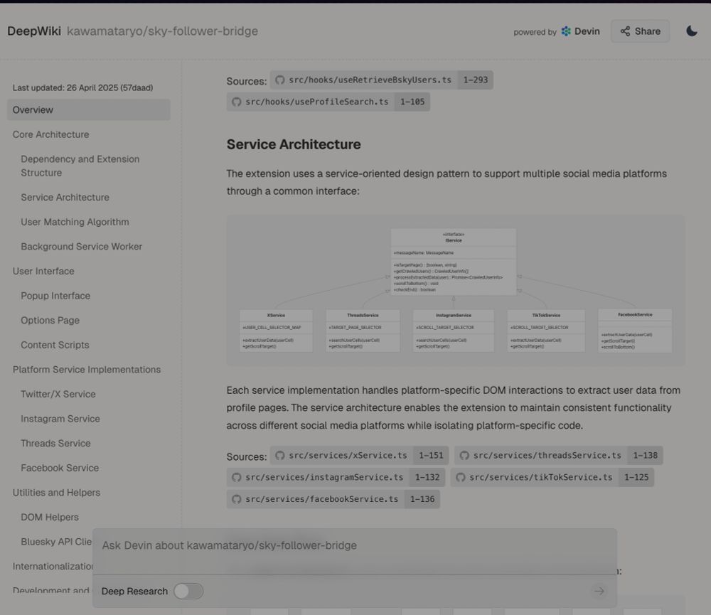Click GitHub icon beside useRetrieveBskyUsers.ts source
Viewport: 711px width, 615px height.
click(279, 80)
